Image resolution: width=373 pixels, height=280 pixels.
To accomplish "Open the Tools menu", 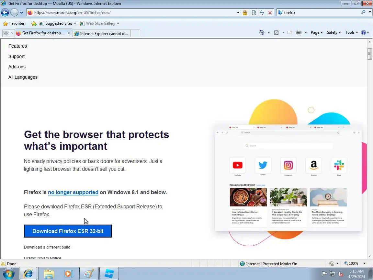I will click(x=352, y=32).
